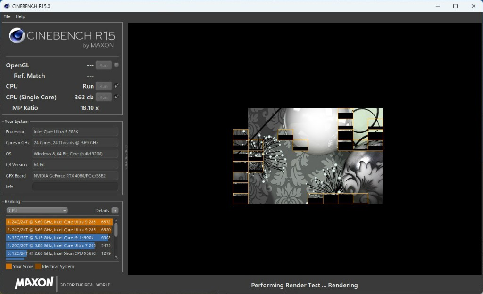Click the orange Your Score legend swatch
This screenshot has width=483, height=294.
(x=8, y=267)
